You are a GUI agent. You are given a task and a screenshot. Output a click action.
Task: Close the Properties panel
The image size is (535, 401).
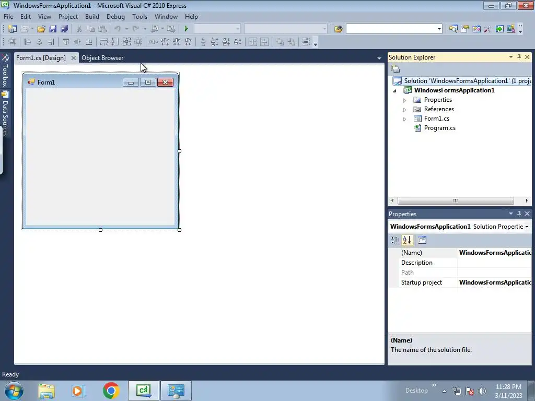point(527,214)
